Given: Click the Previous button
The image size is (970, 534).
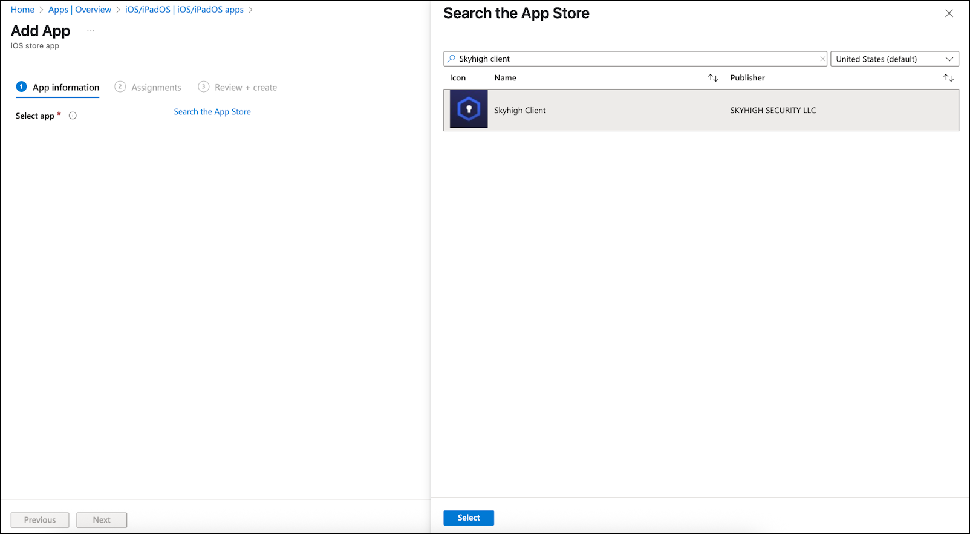Looking at the screenshot, I should [x=40, y=520].
